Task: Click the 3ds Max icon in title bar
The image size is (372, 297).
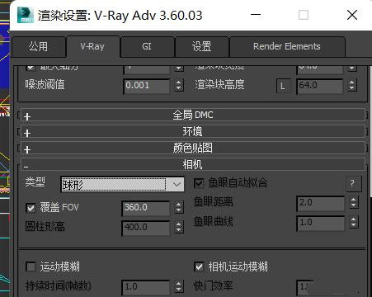Action: 26,15
